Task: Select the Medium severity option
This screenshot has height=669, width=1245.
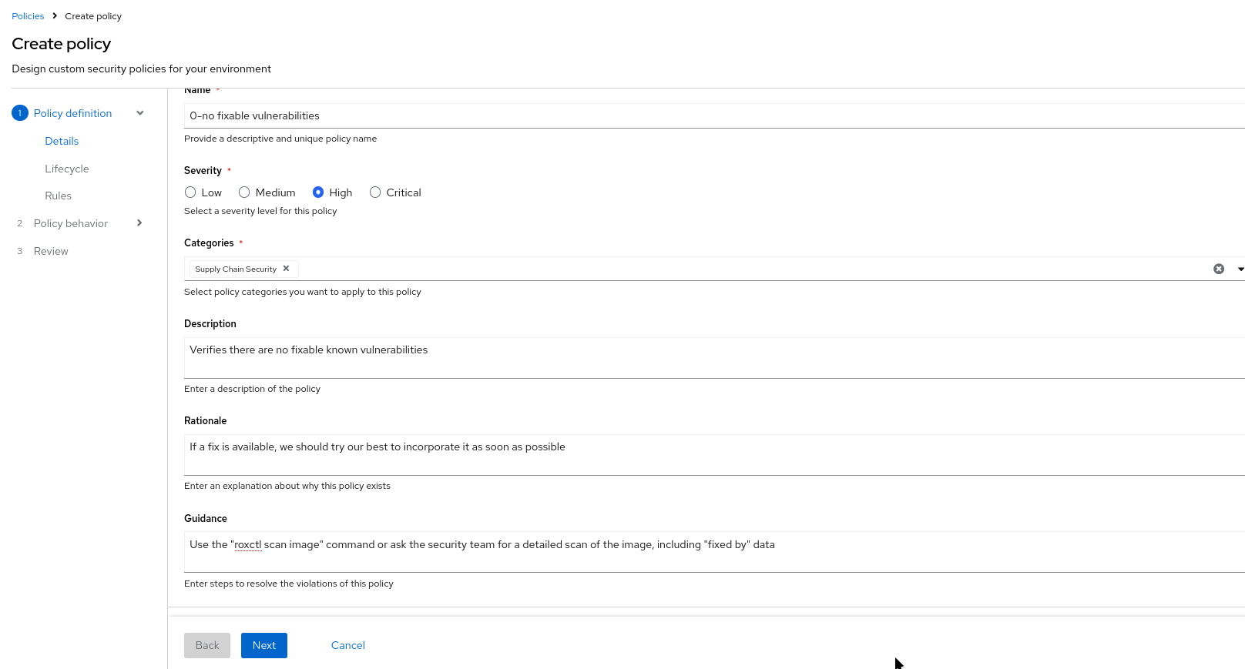Action: (x=244, y=192)
